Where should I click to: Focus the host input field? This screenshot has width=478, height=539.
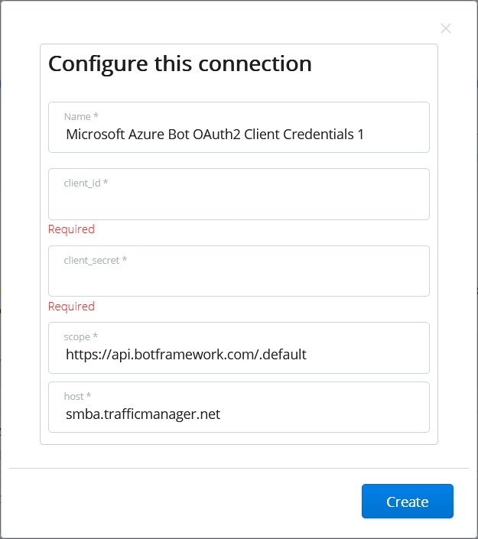(239, 414)
